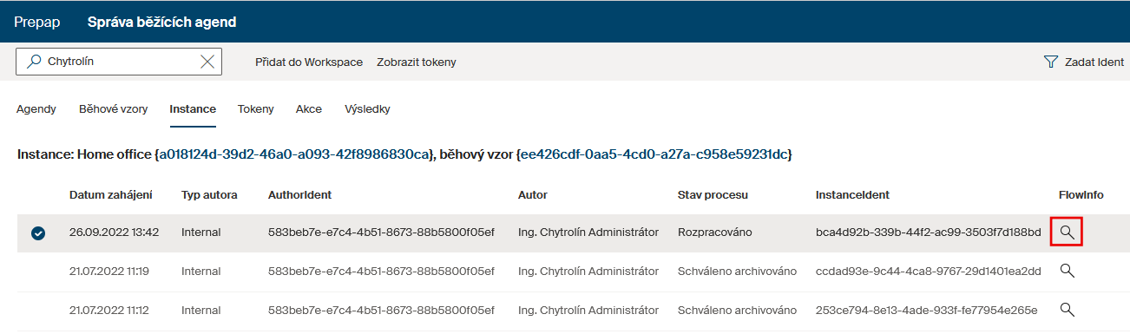Open the Akce tab
The width and height of the screenshot is (1130, 334).
pos(309,109)
